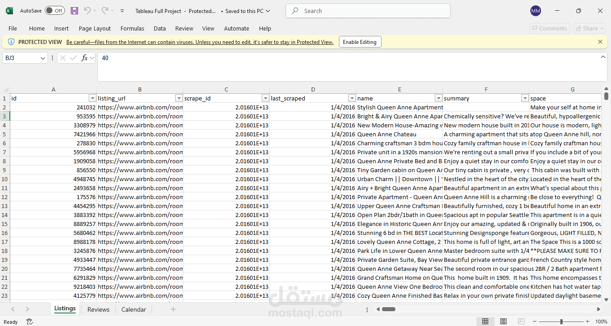The height and width of the screenshot is (326, 611).
Task: Open the scrape_id filter dropdown
Action: (265, 98)
